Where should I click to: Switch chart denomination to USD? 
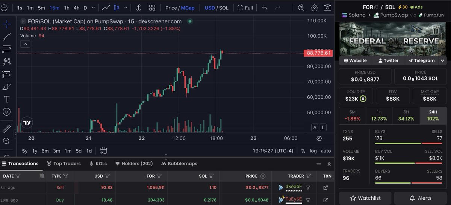click(210, 8)
